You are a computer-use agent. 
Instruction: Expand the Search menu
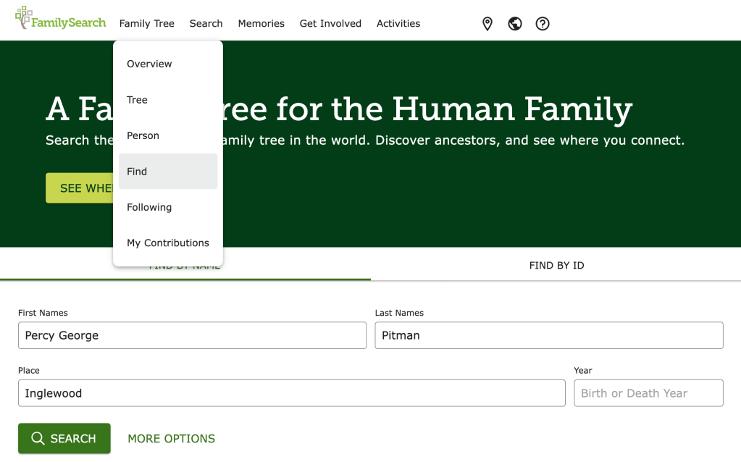coord(206,24)
